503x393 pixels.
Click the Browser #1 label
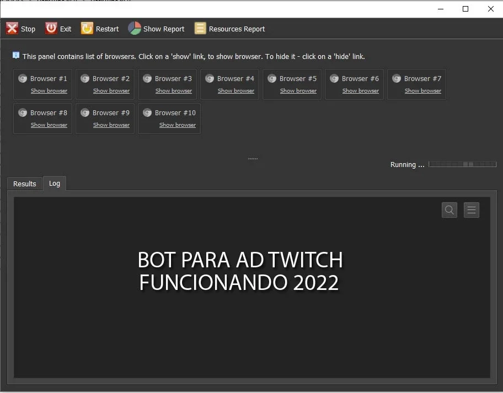49,78
